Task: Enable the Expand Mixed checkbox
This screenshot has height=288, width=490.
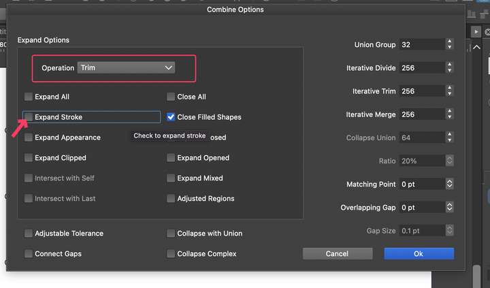Action: tap(171, 178)
